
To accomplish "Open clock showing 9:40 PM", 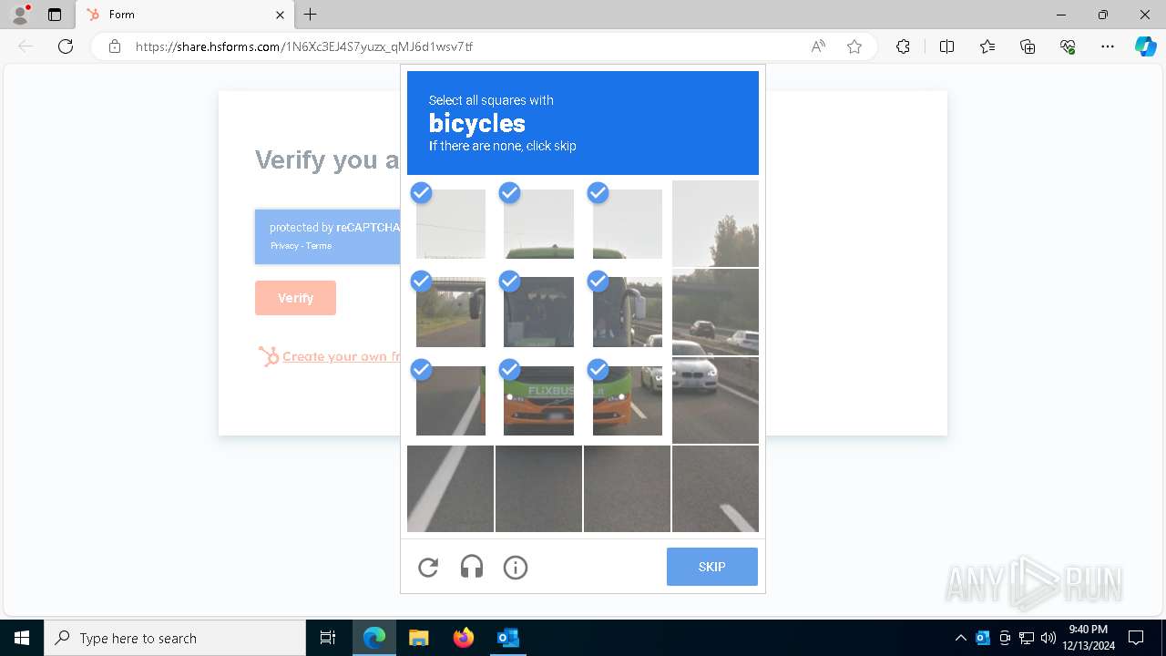I will coord(1088,638).
